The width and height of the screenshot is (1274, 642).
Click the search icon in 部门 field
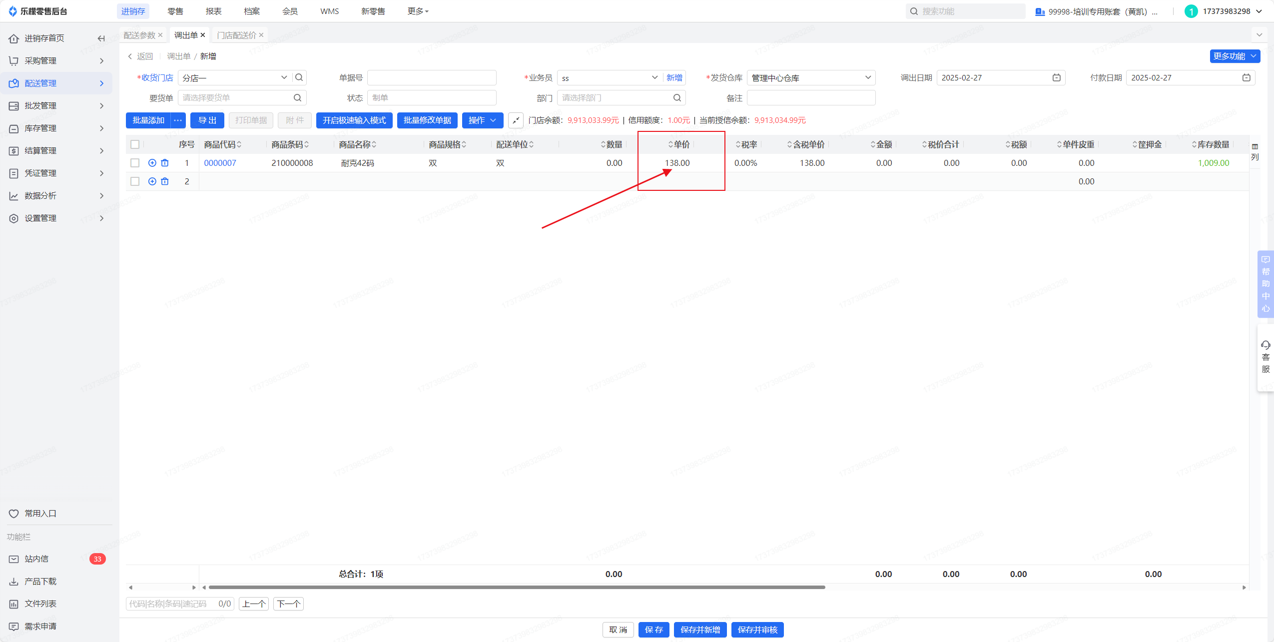(x=677, y=98)
